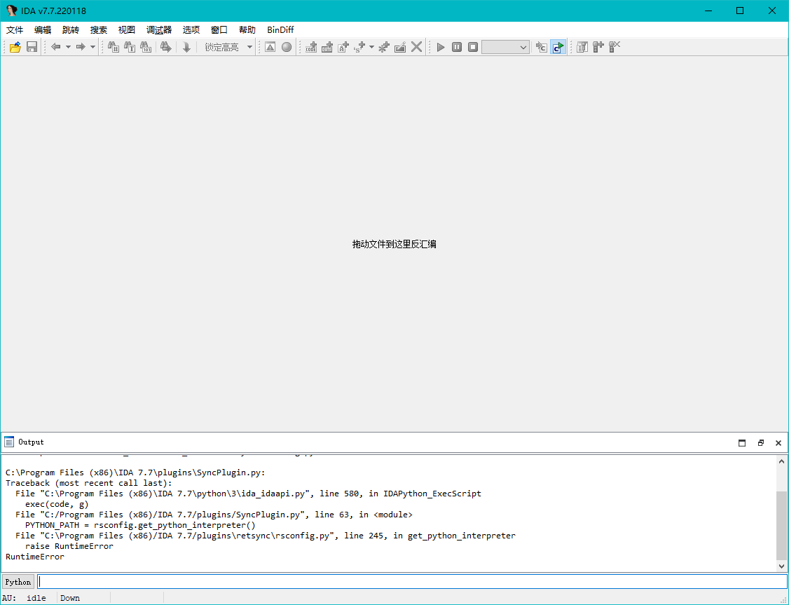Click the make CODE icon
Image resolution: width=789 pixels, height=605 pixels.
coord(312,47)
